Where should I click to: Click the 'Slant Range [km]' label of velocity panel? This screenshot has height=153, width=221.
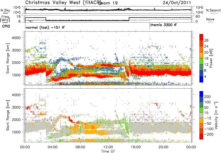(8, 115)
